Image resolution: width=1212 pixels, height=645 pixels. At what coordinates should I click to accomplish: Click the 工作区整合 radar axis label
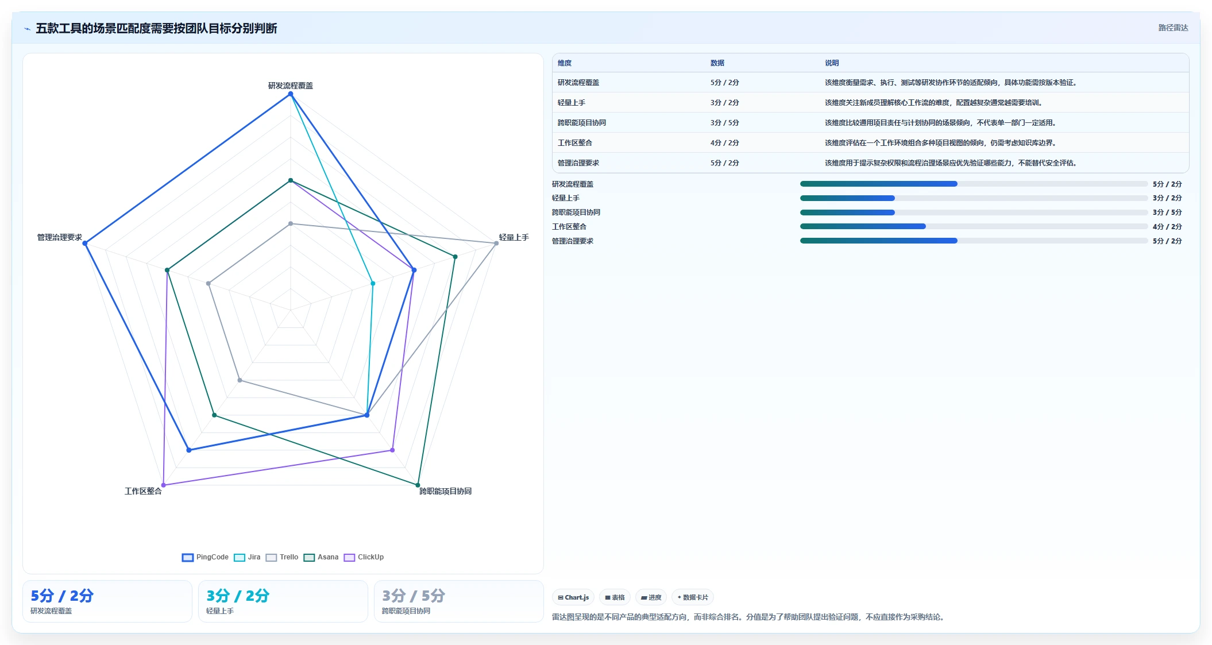pyautogui.click(x=143, y=491)
